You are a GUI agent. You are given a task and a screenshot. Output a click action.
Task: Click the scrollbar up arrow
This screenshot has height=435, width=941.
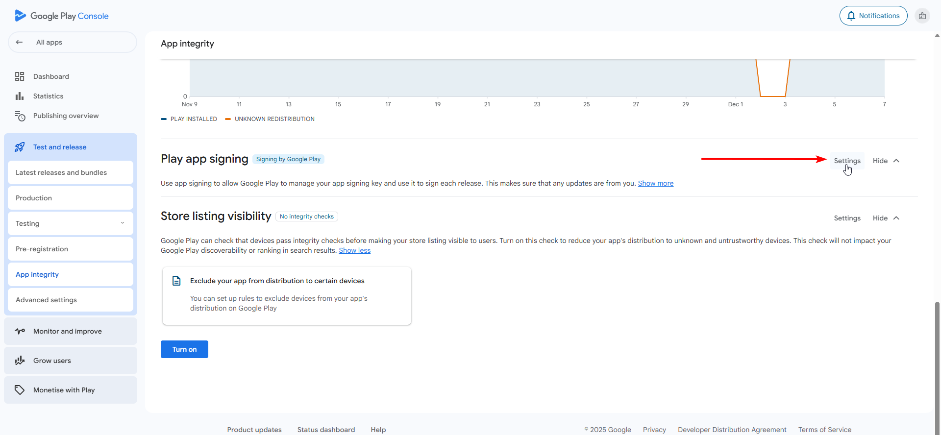pyautogui.click(x=937, y=35)
